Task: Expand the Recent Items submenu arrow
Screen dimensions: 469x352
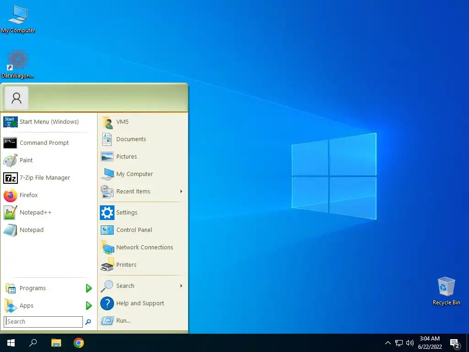Action: [x=181, y=191]
